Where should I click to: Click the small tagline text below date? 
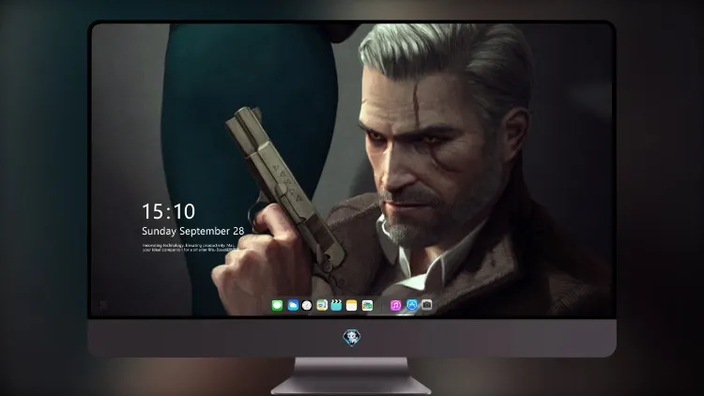[189, 248]
